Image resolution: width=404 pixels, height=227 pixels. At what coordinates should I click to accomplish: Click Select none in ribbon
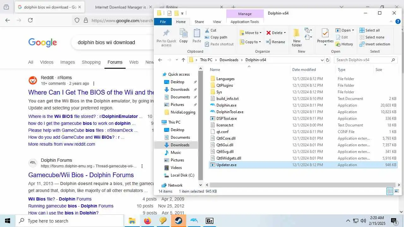(x=372, y=37)
